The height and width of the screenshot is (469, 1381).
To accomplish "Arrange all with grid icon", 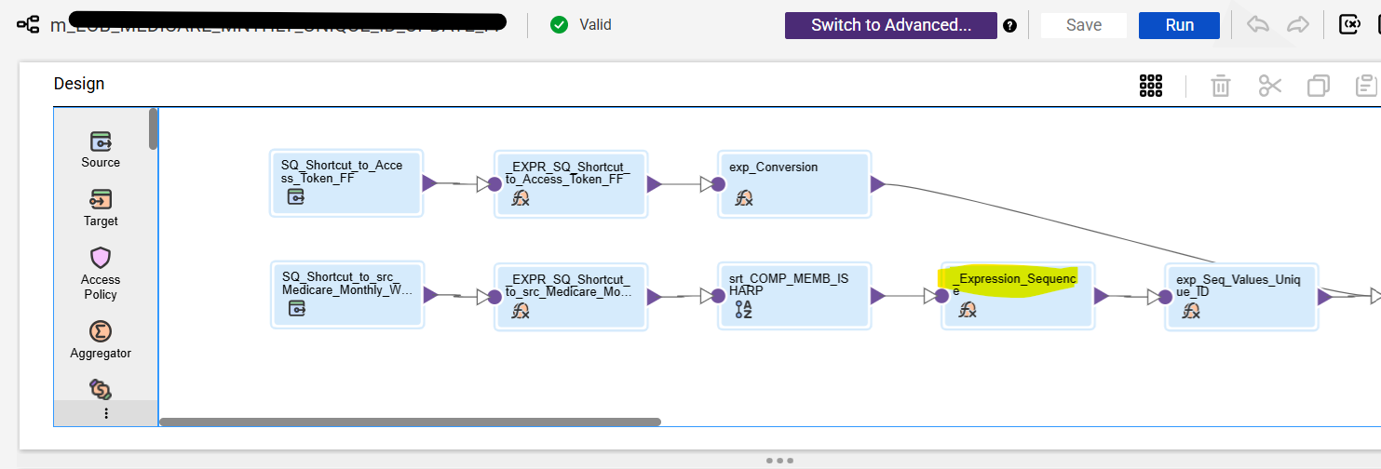I will tap(1151, 86).
